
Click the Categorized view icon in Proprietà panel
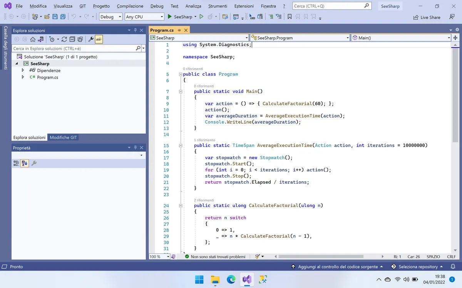[x=16, y=163]
